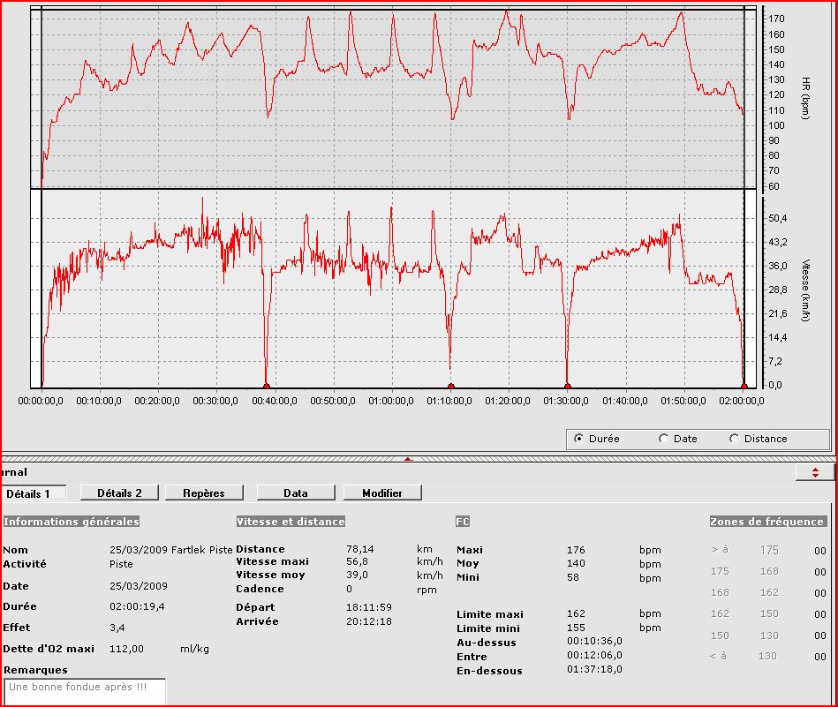Click the Vitesse et distance section header
The height and width of the screenshot is (707, 838).
click(291, 521)
